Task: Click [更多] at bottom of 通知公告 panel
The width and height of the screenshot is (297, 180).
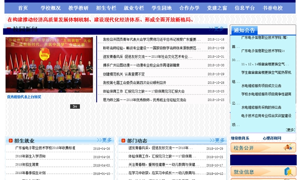Action: (290, 130)
